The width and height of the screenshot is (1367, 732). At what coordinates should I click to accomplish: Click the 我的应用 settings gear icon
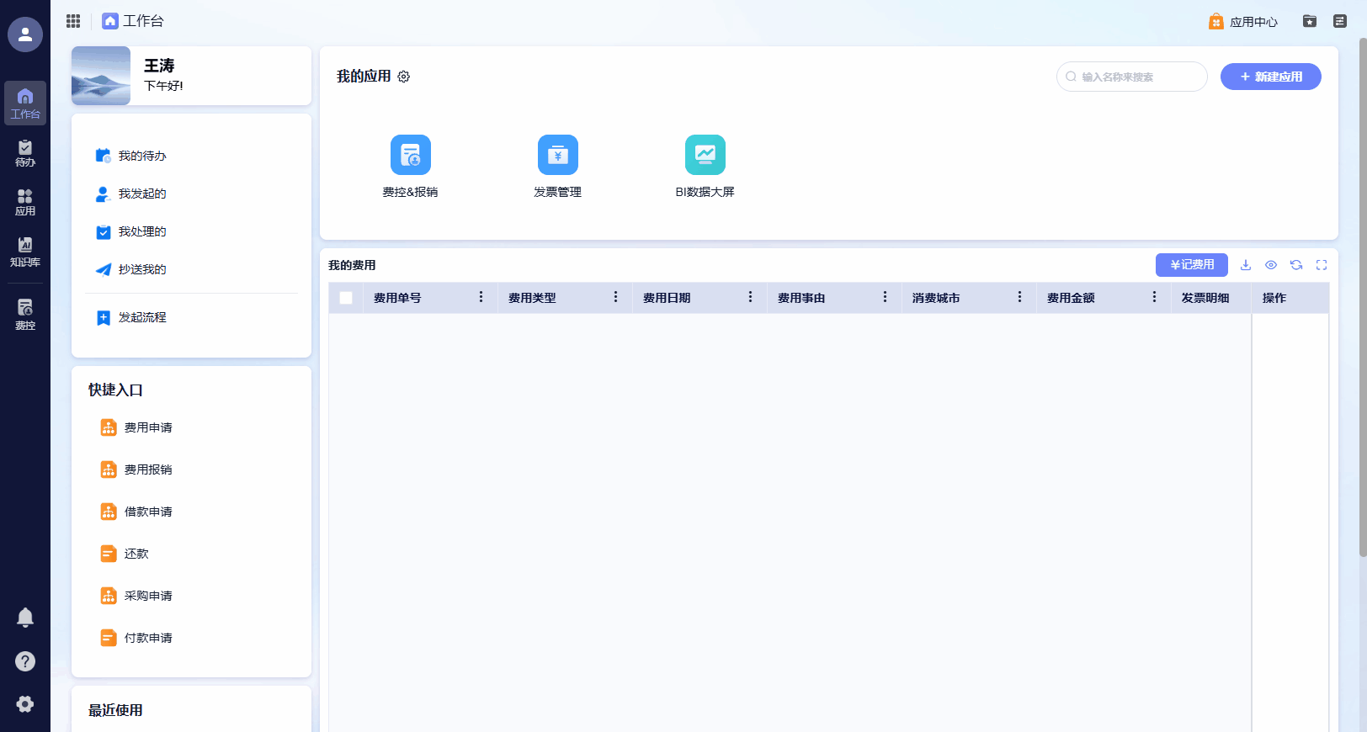[x=404, y=77]
